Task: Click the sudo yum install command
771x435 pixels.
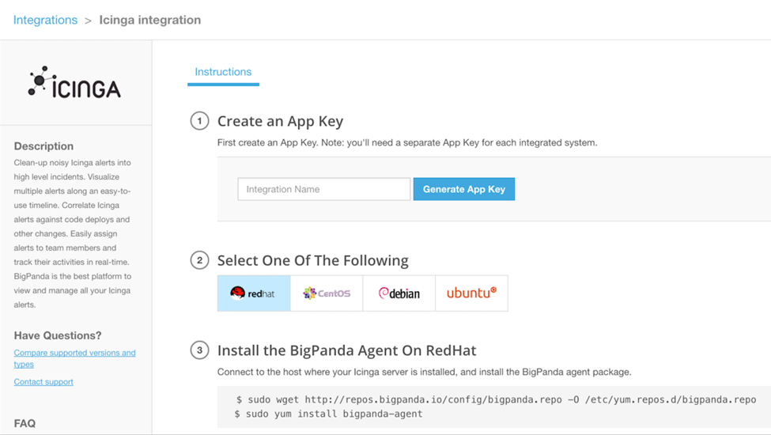Action: click(328, 414)
